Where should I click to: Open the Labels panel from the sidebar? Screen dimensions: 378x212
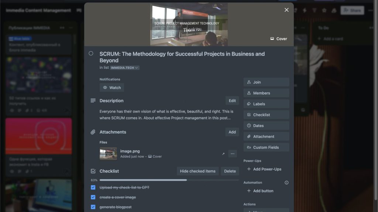pyautogui.click(x=266, y=104)
